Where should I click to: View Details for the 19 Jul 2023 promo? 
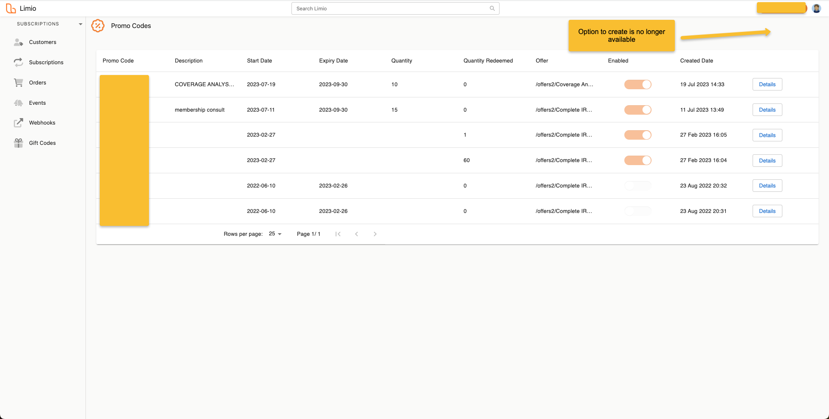767,84
